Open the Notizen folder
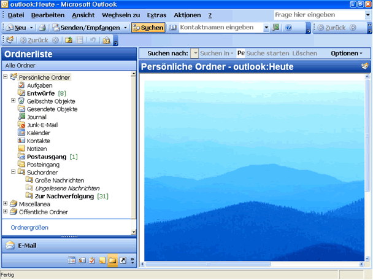Image resolution: width=373 pixels, height=280 pixels. (x=37, y=149)
